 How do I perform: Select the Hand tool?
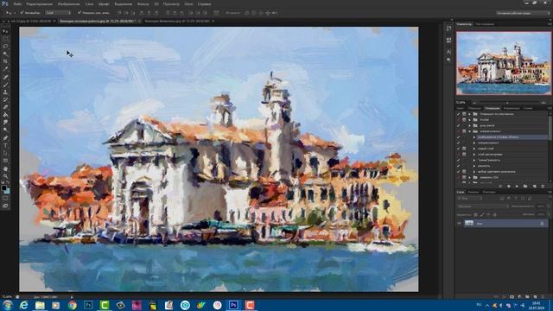click(5, 168)
